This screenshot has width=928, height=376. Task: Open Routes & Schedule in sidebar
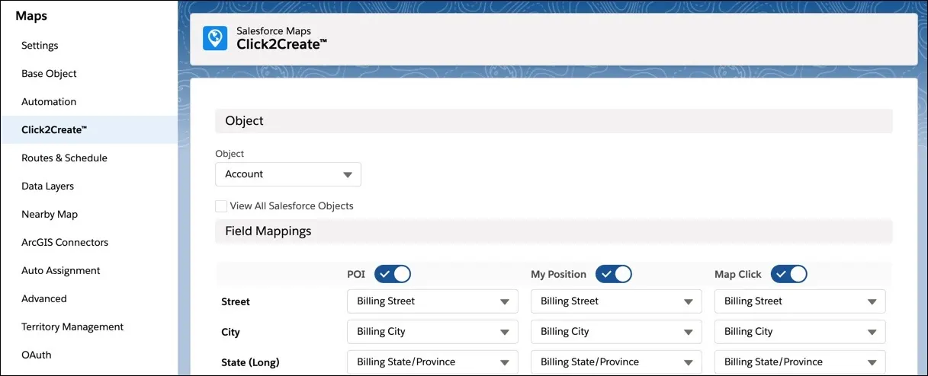[64, 158]
